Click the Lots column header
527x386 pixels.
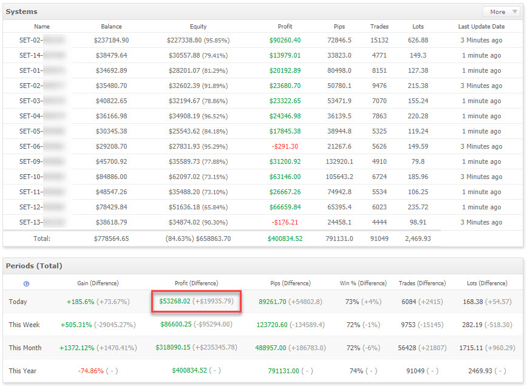pyautogui.click(x=418, y=26)
